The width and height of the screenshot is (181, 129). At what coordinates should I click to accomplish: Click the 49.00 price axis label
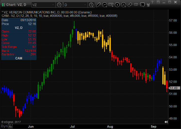tap(173, 118)
